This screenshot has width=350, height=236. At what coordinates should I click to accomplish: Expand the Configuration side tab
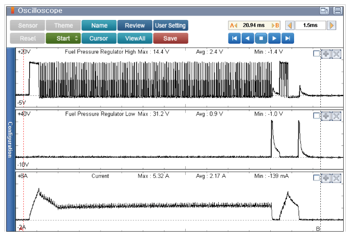pyautogui.click(x=10, y=140)
